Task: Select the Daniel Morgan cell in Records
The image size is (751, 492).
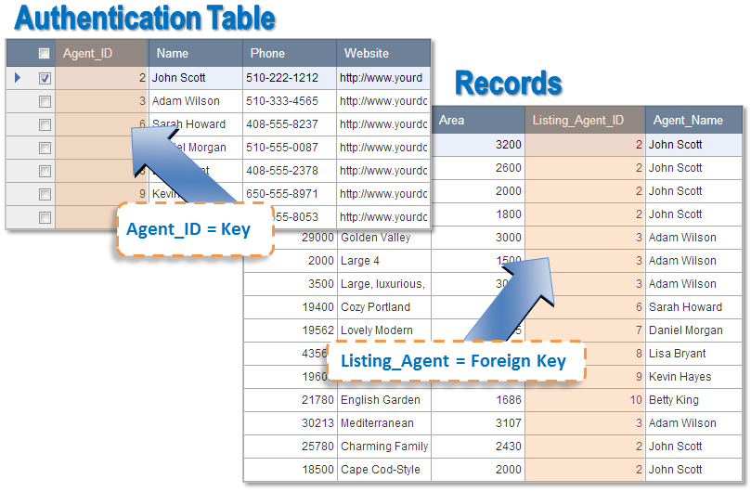Action: pyautogui.click(x=693, y=330)
